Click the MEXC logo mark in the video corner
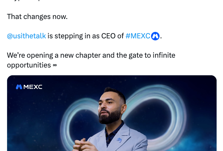This screenshot has width=223, height=151. coord(19,87)
